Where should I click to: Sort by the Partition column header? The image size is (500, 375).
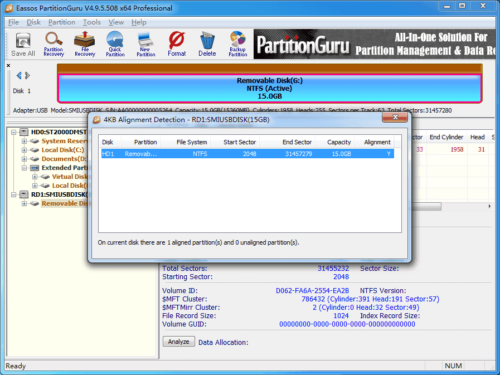coord(140,142)
